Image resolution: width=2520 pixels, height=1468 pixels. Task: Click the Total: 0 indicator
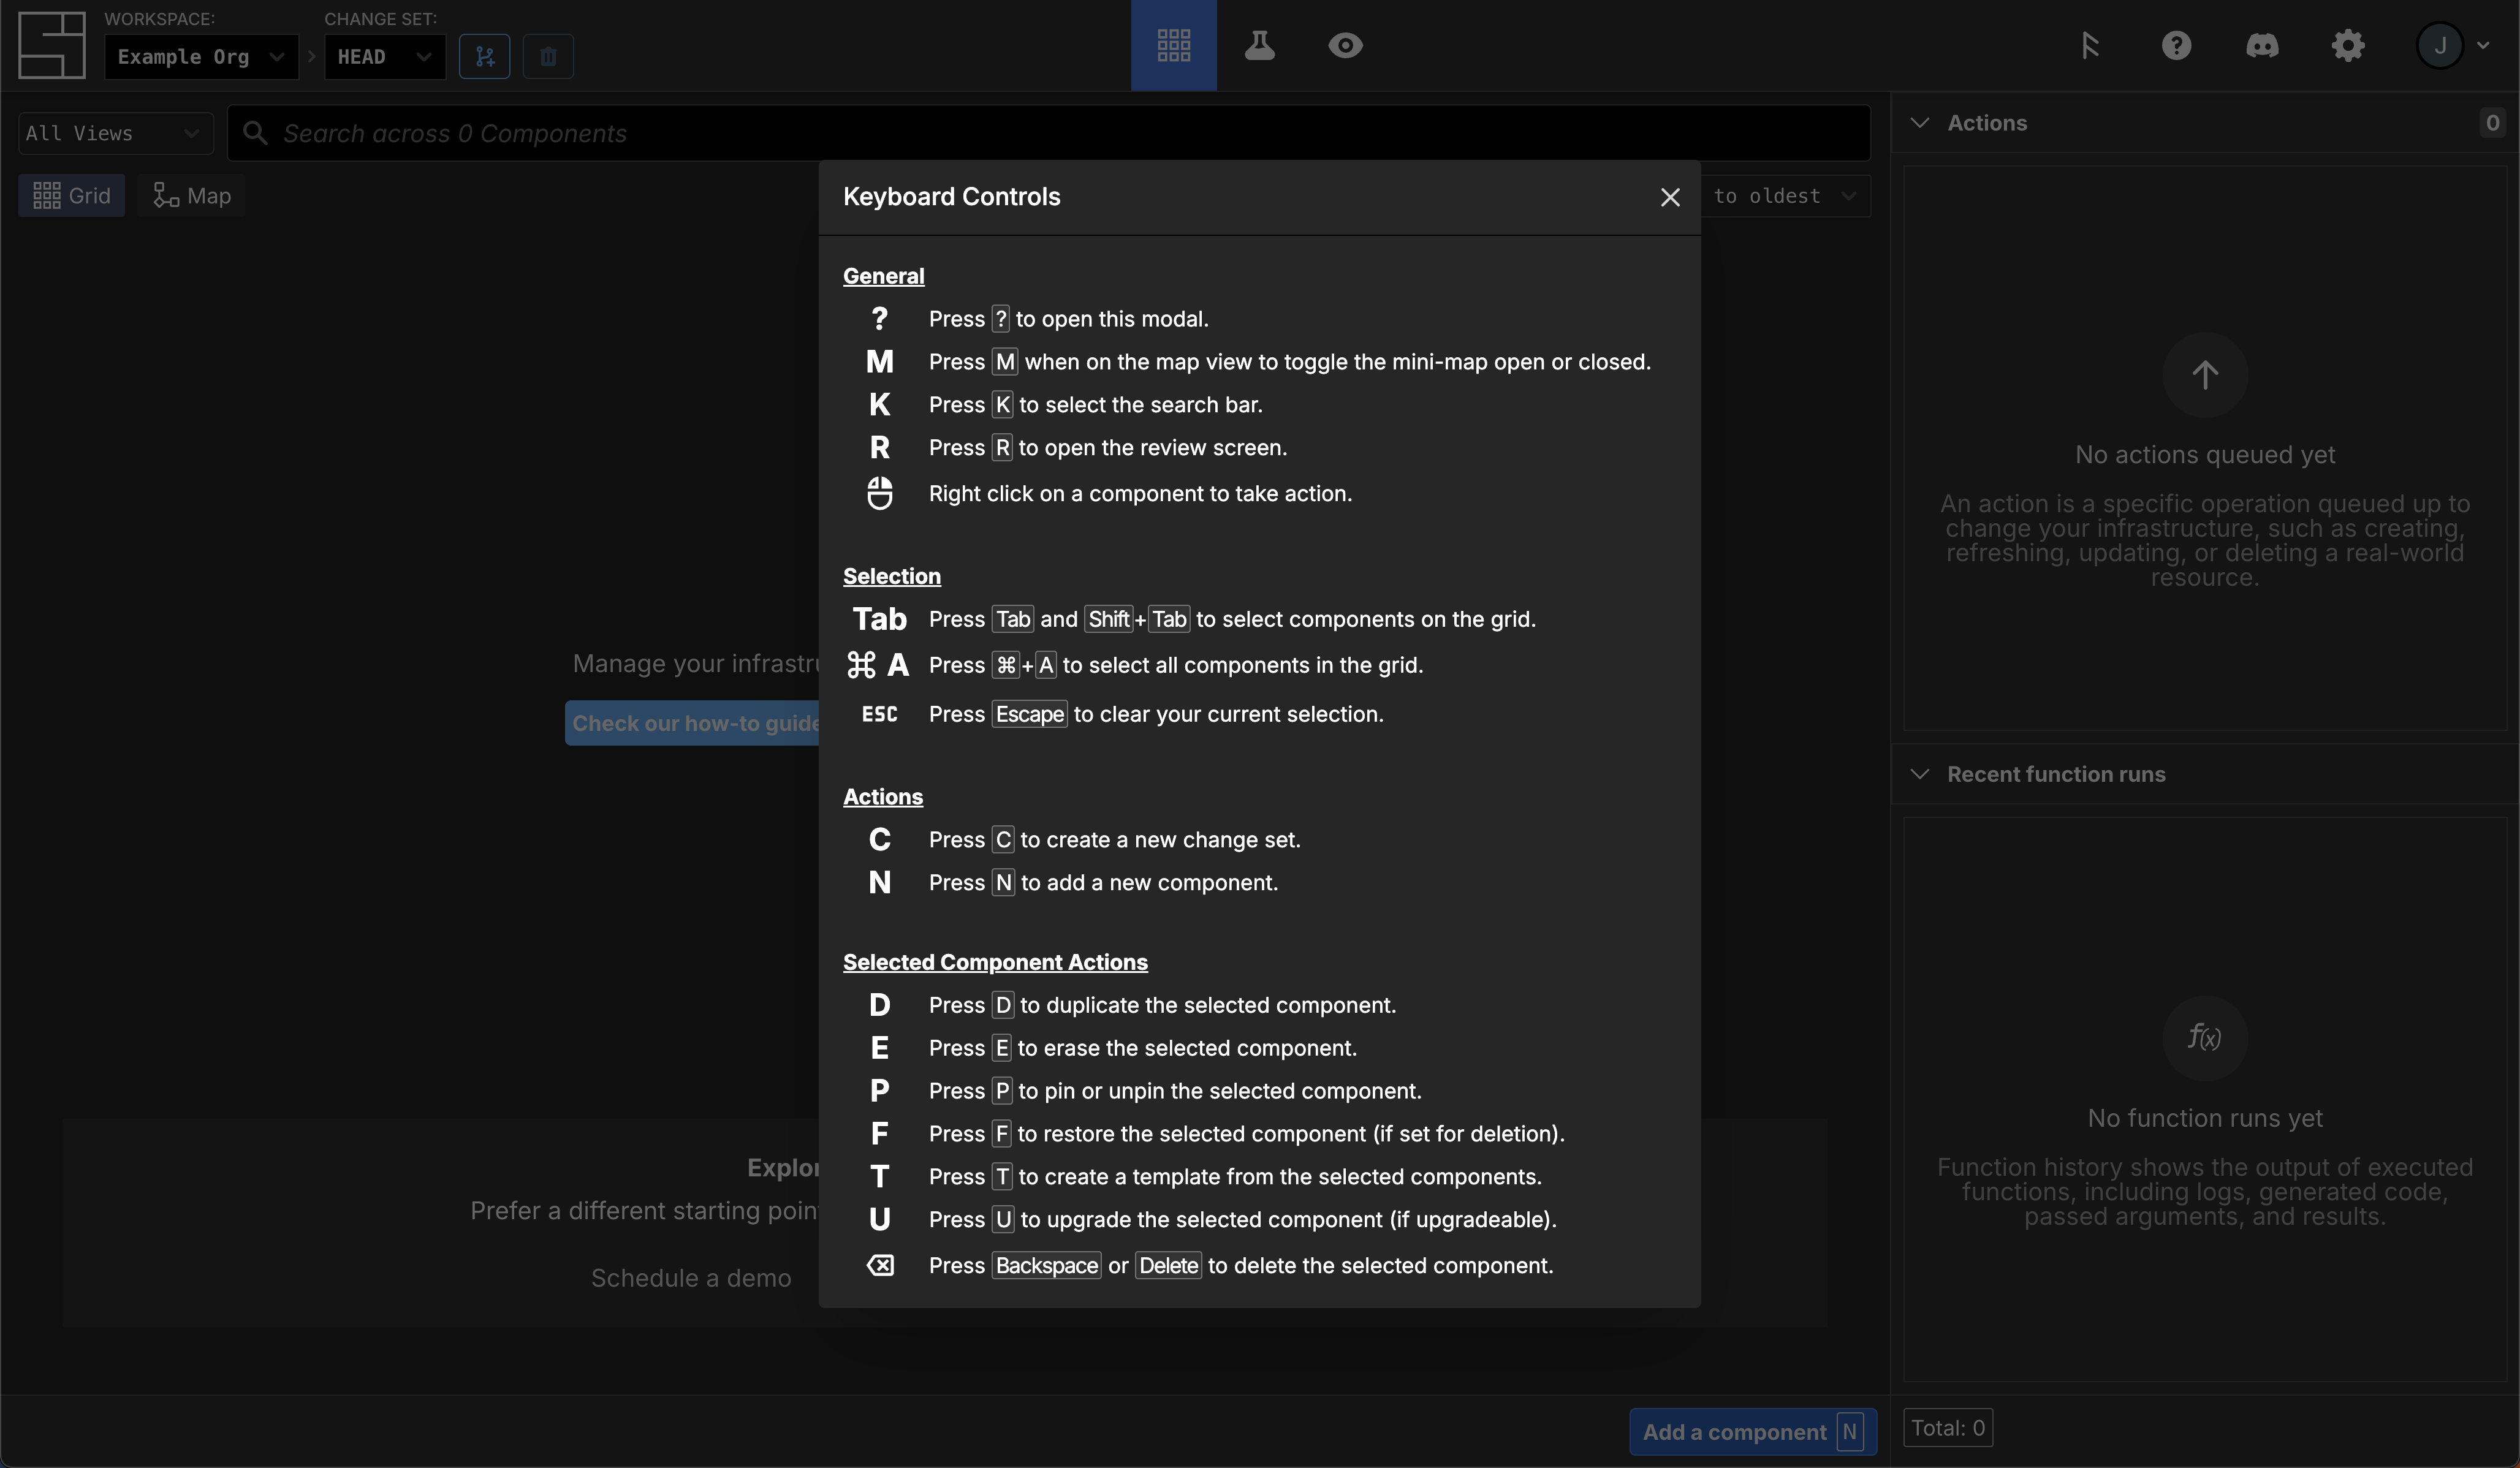1948,1428
